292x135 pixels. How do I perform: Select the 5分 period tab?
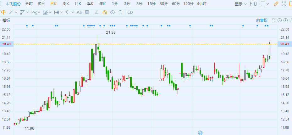click(x=139, y=4)
